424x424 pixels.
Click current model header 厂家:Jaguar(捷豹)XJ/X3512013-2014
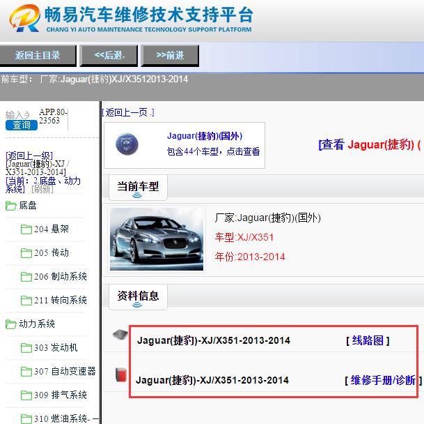click(x=114, y=79)
